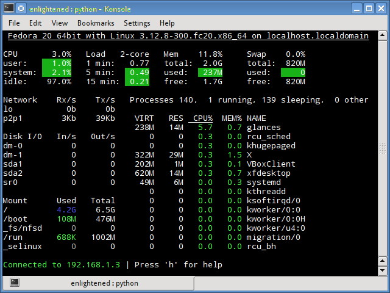
Task: Minimize the Konsole window
Action: point(357,9)
